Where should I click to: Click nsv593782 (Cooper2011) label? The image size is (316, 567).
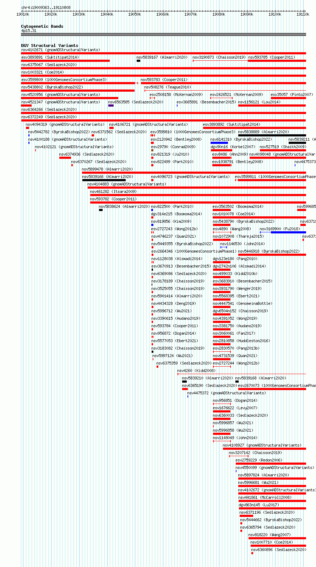click(113, 199)
